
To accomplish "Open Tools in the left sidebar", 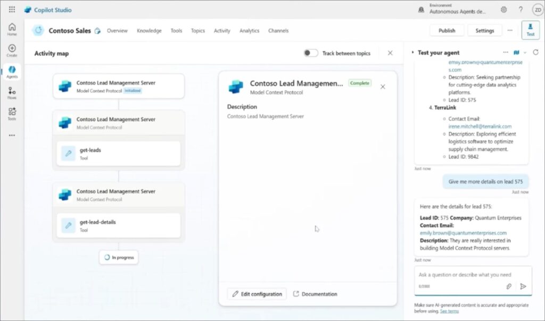I will (x=12, y=114).
